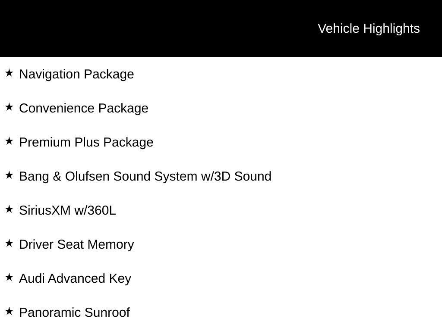Click the black header banner area
The image size is (442, 331).
pyautogui.click(x=221, y=28)
